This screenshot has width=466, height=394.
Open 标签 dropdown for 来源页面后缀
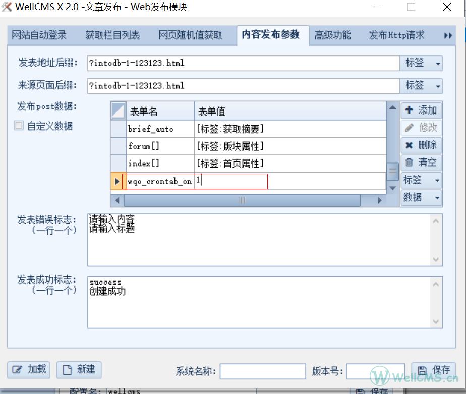click(421, 86)
